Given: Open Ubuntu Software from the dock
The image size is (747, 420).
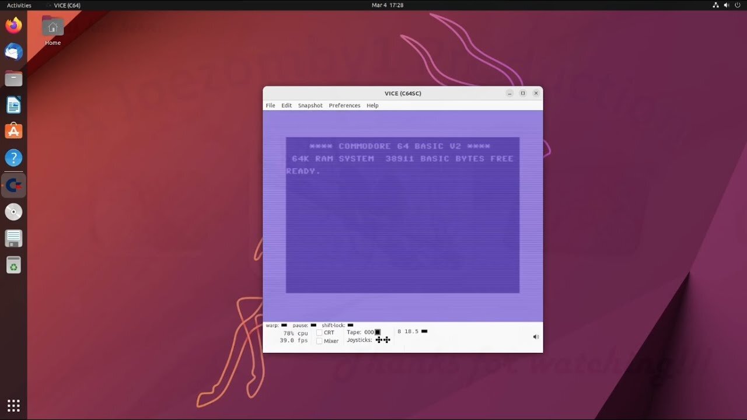Looking at the screenshot, I should point(13,131).
